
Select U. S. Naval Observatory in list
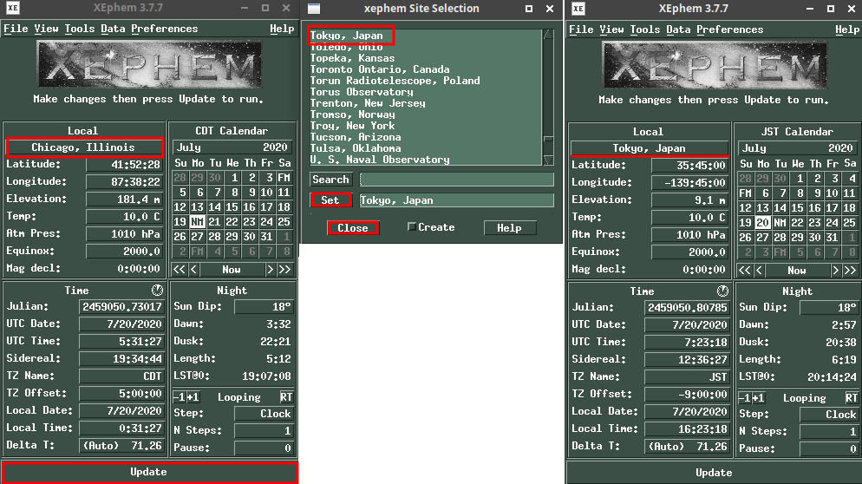pos(380,160)
